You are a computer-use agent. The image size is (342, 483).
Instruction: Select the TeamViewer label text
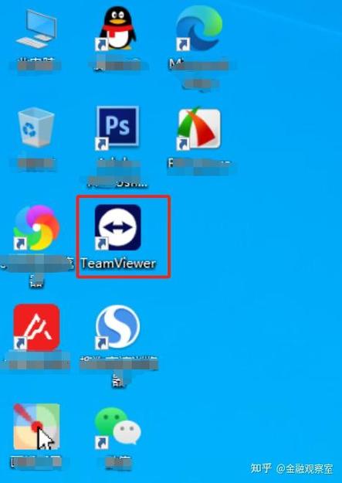[x=118, y=264]
